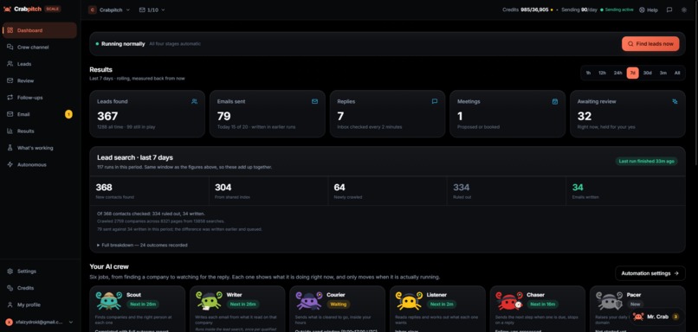The height and width of the screenshot is (332, 698).
Task: Click the Leads found people icon
Action: (x=194, y=101)
